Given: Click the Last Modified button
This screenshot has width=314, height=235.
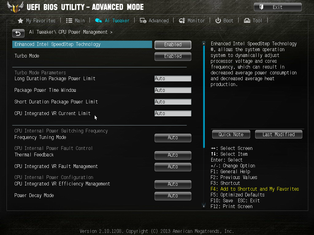Looking at the screenshot, I should pyautogui.click(x=278, y=135).
